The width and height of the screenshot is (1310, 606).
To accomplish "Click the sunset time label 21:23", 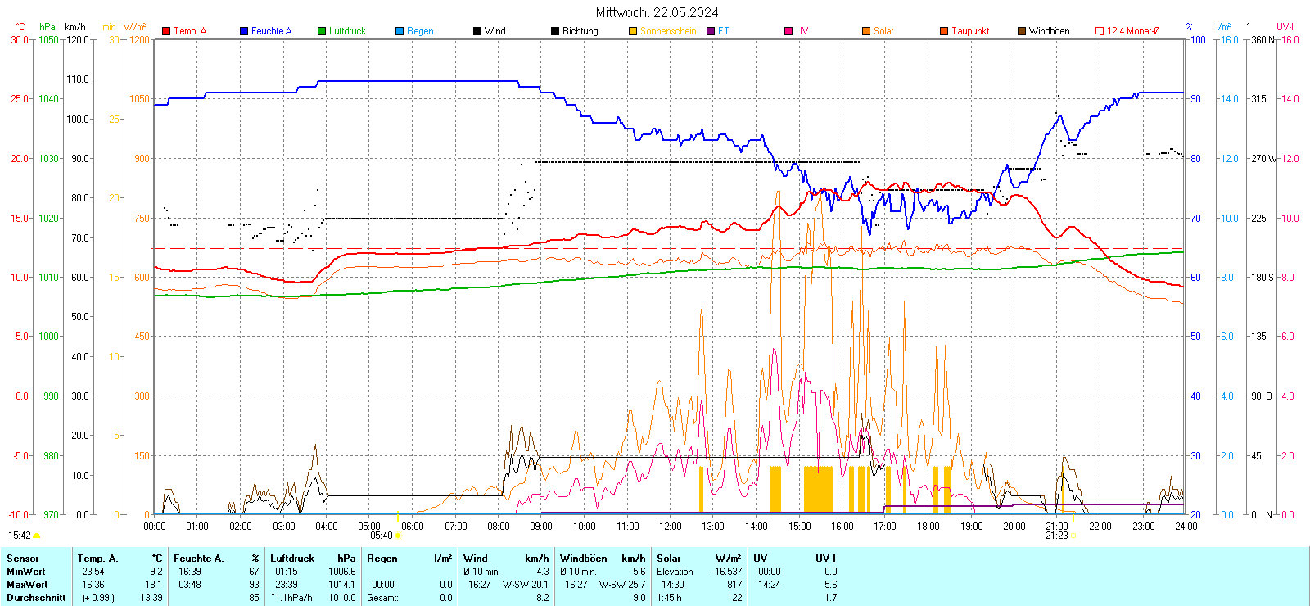I will click(x=1056, y=536).
